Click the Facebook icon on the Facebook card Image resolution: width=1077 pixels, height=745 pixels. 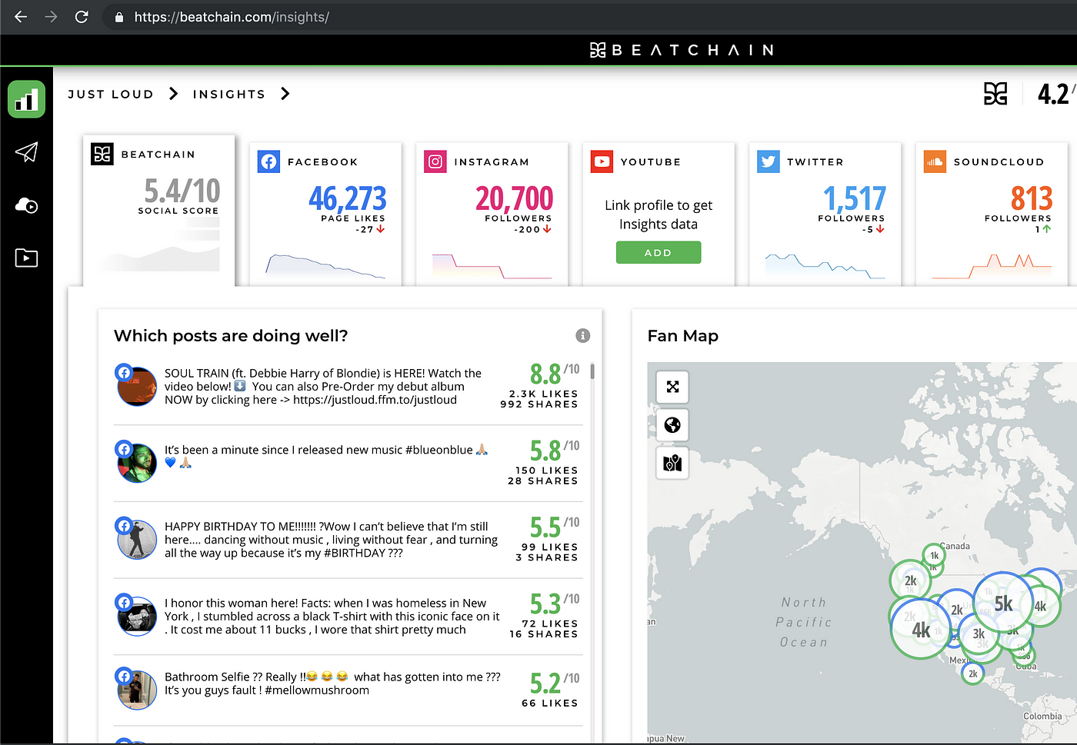(268, 161)
